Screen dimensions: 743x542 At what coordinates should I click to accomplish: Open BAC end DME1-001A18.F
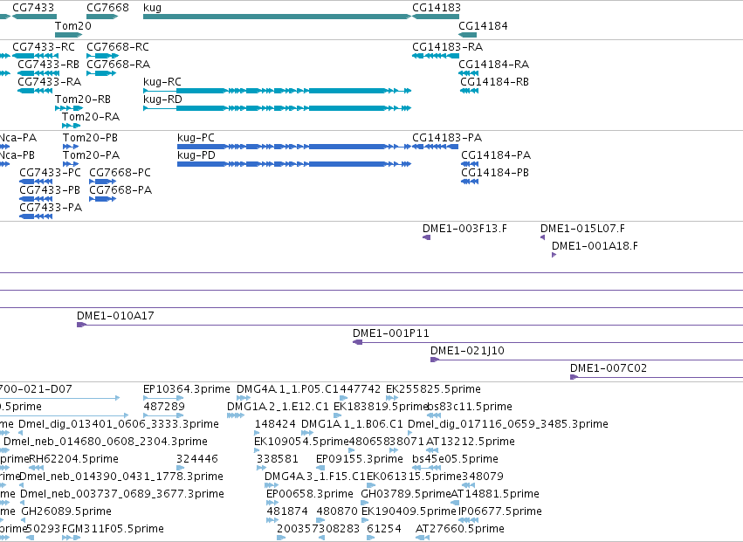click(x=595, y=246)
